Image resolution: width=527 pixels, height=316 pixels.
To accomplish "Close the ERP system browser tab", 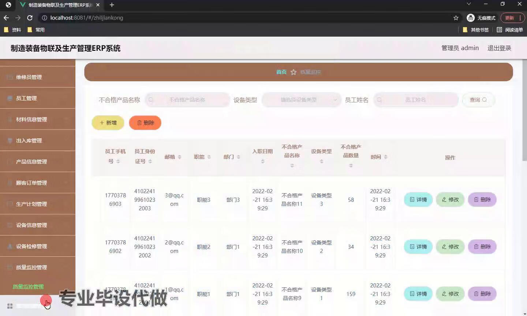I will [x=98, y=5].
